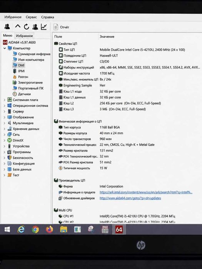
Task: Click the user icon next to refresh
Action: (35, 27)
